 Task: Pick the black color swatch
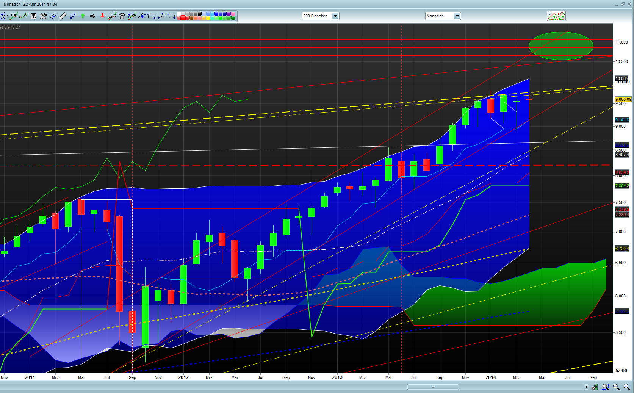click(x=200, y=14)
